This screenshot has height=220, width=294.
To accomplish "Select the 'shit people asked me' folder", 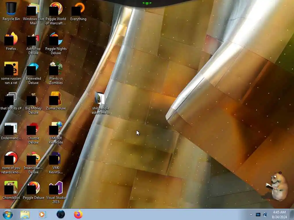I will [x=101, y=103].
